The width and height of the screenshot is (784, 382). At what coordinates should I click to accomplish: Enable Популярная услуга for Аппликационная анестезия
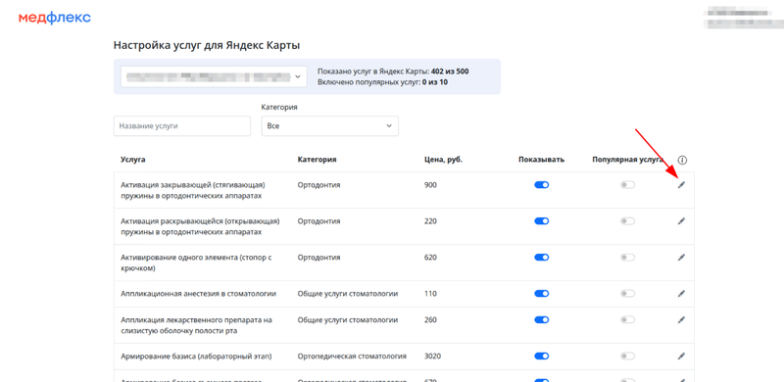[627, 294]
